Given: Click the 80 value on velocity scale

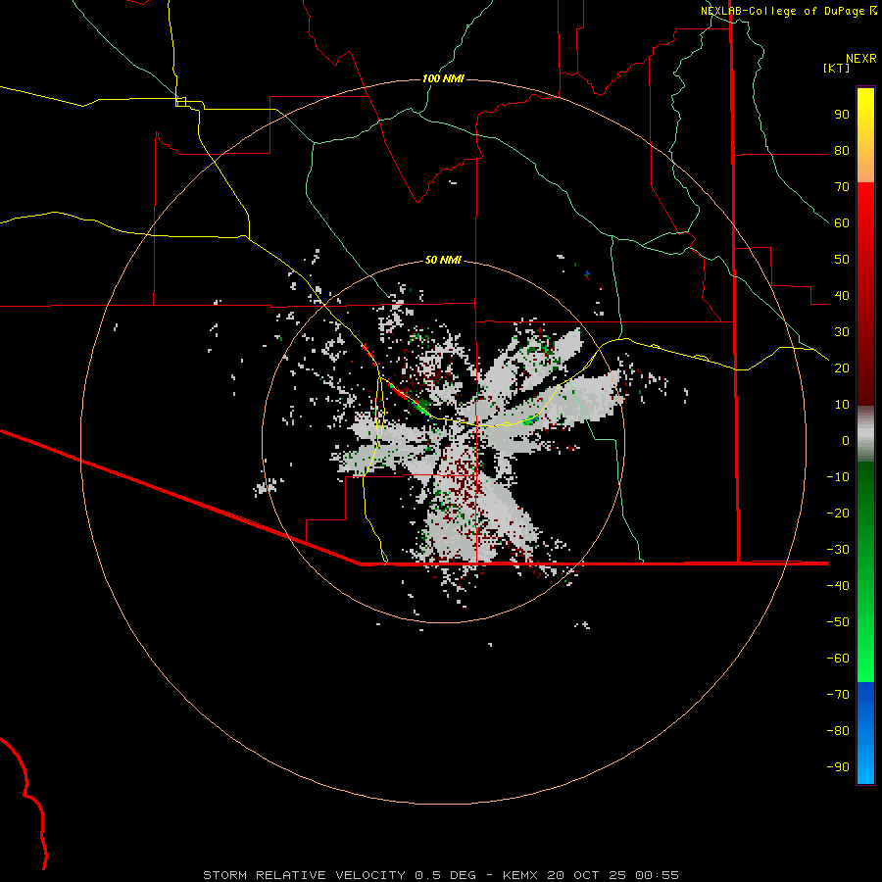Looking at the screenshot, I should [x=842, y=151].
